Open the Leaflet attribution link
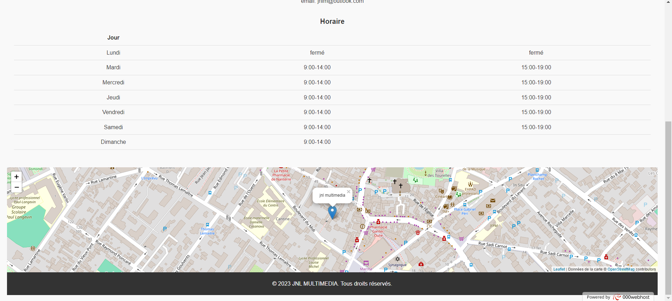Screen dimensions: 672x301 (559, 269)
